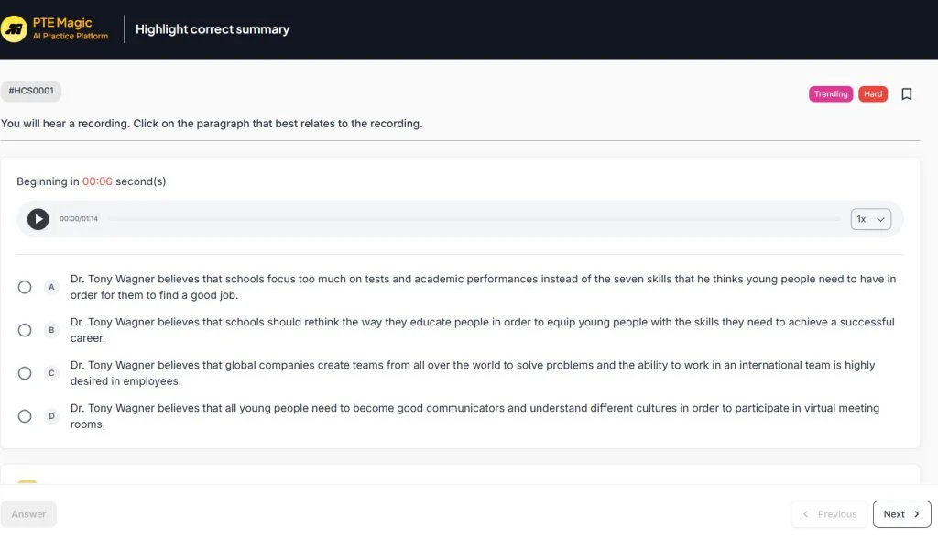Click the letter A option badge
Viewport: 938px width, 539px height.
52,287
